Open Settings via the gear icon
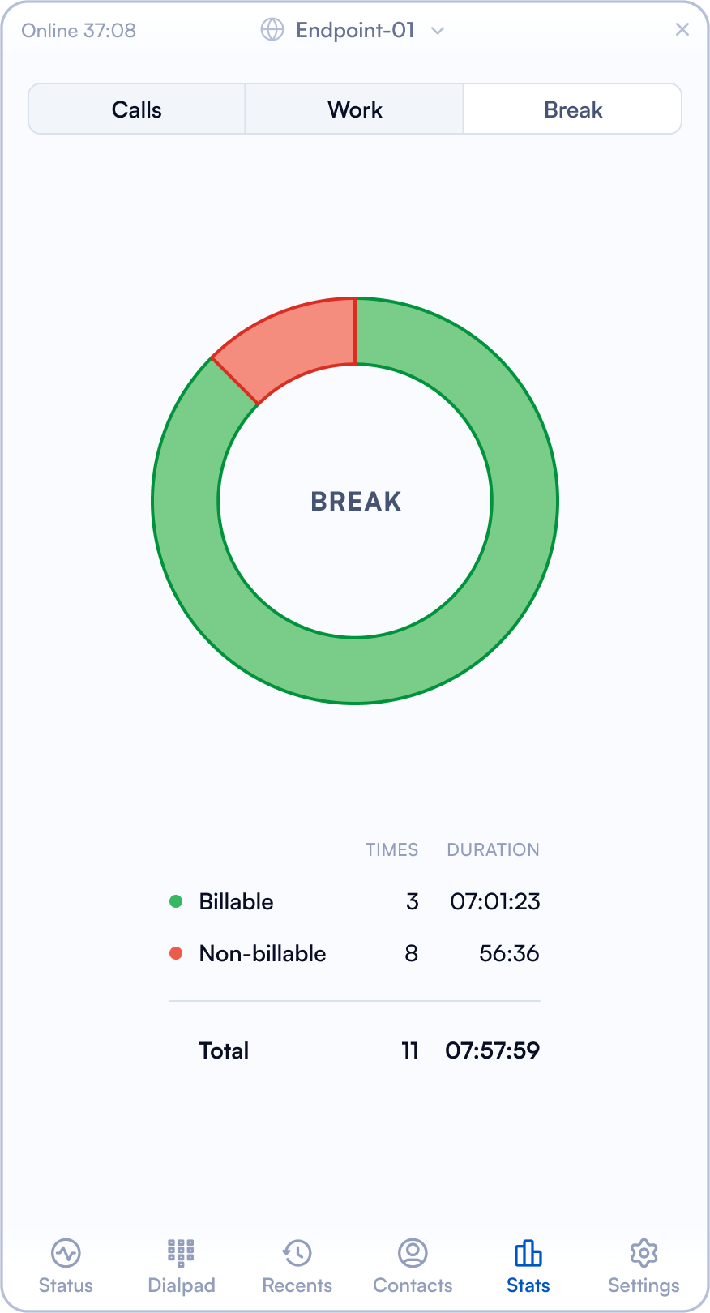This screenshot has width=710, height=1313. (x=644, y=1264)
